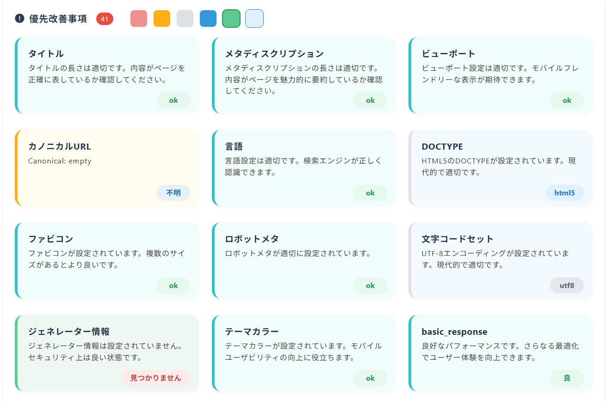Image resolution: width=606 pixels, height=401 pixels.
Task: Click the 不明 badge on カノニカルURL card
Action: pyautogui.click(x=173, y=193)
